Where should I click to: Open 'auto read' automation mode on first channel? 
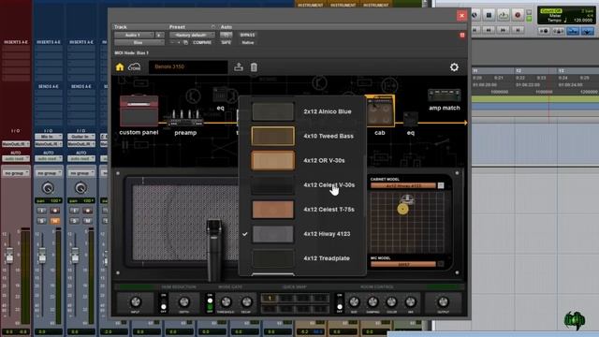16,158
